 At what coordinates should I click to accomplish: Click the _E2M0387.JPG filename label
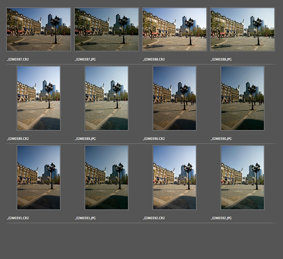85,60
